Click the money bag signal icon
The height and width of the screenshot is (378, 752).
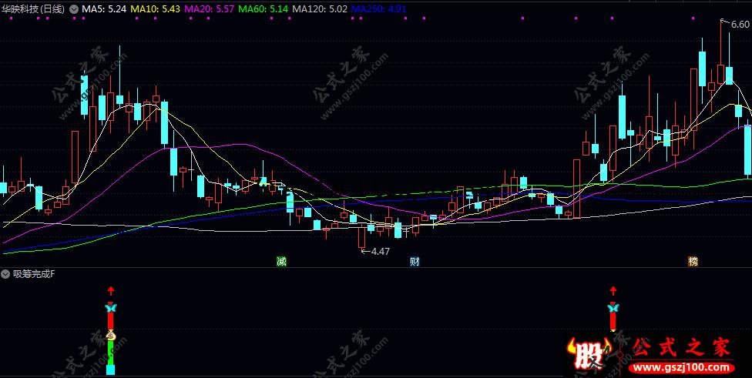(x=111, y=336)
